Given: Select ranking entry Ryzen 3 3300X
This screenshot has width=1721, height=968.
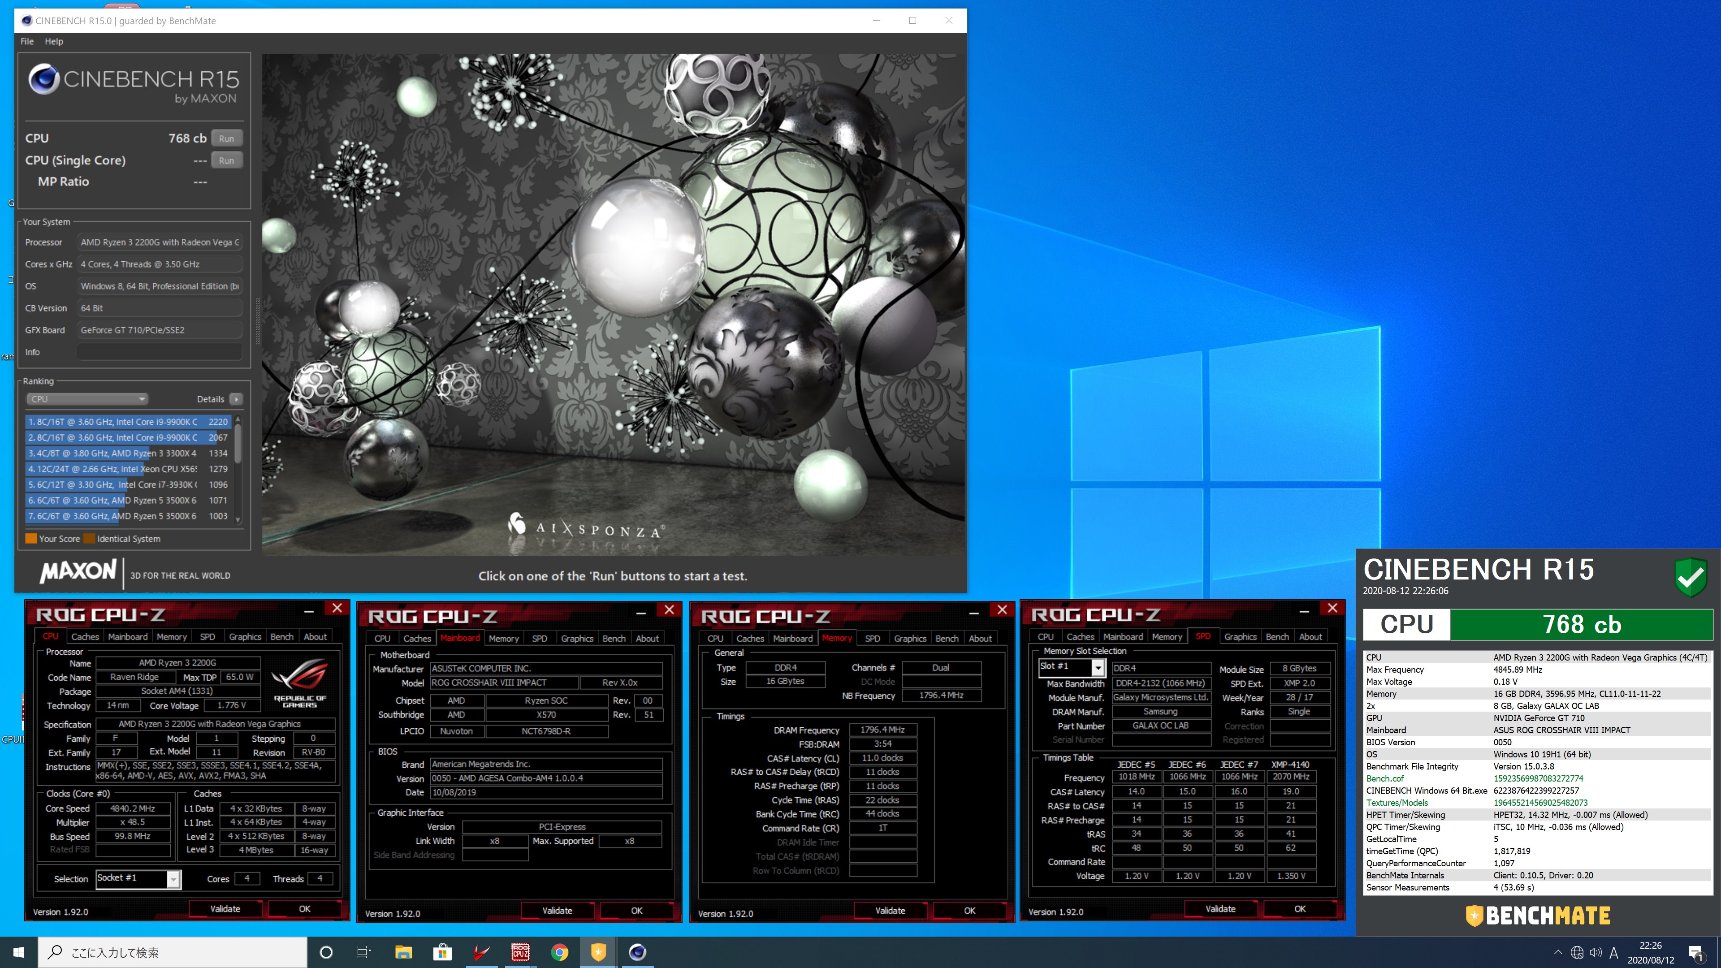Looking at the screenshot, I should pos(128,453).
